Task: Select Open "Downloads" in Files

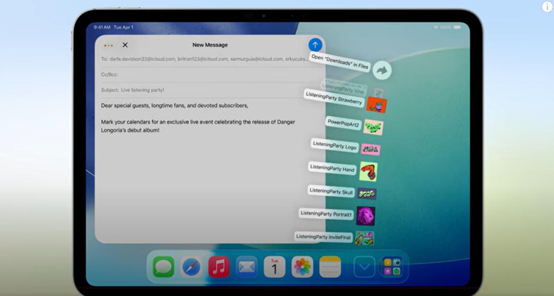Action: click(x=340, y=62)
